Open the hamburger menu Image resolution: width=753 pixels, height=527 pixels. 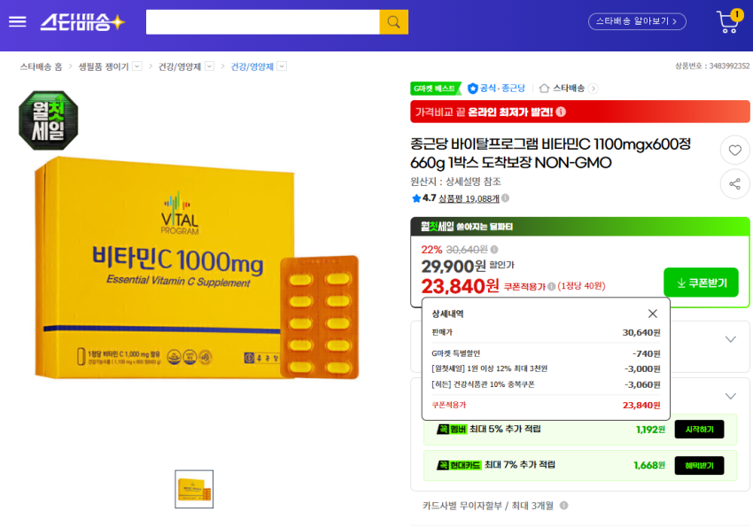(x=18, y=21)
